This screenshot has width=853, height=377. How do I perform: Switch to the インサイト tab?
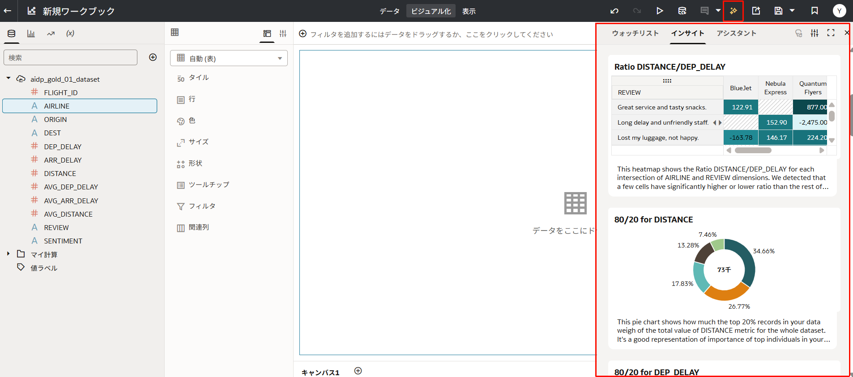click(x=688, y=33)
